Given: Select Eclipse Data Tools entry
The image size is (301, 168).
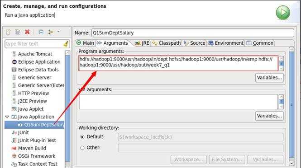Looking at the screenshot, I should pos(38,70).
